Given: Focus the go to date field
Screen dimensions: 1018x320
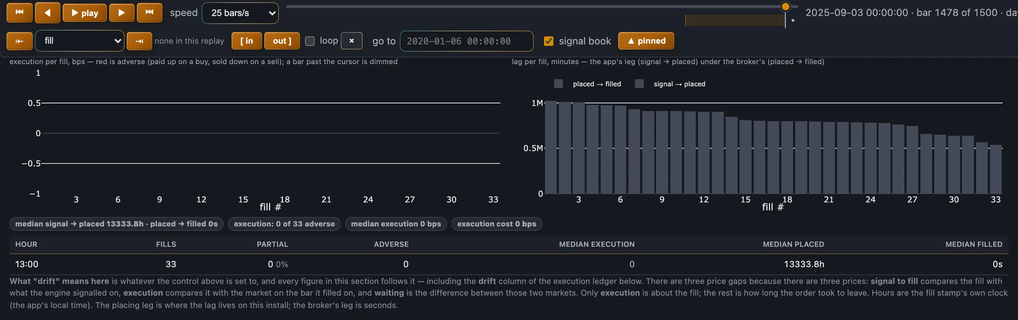Looking at the screenshot, I should click(x=467, y=41).
